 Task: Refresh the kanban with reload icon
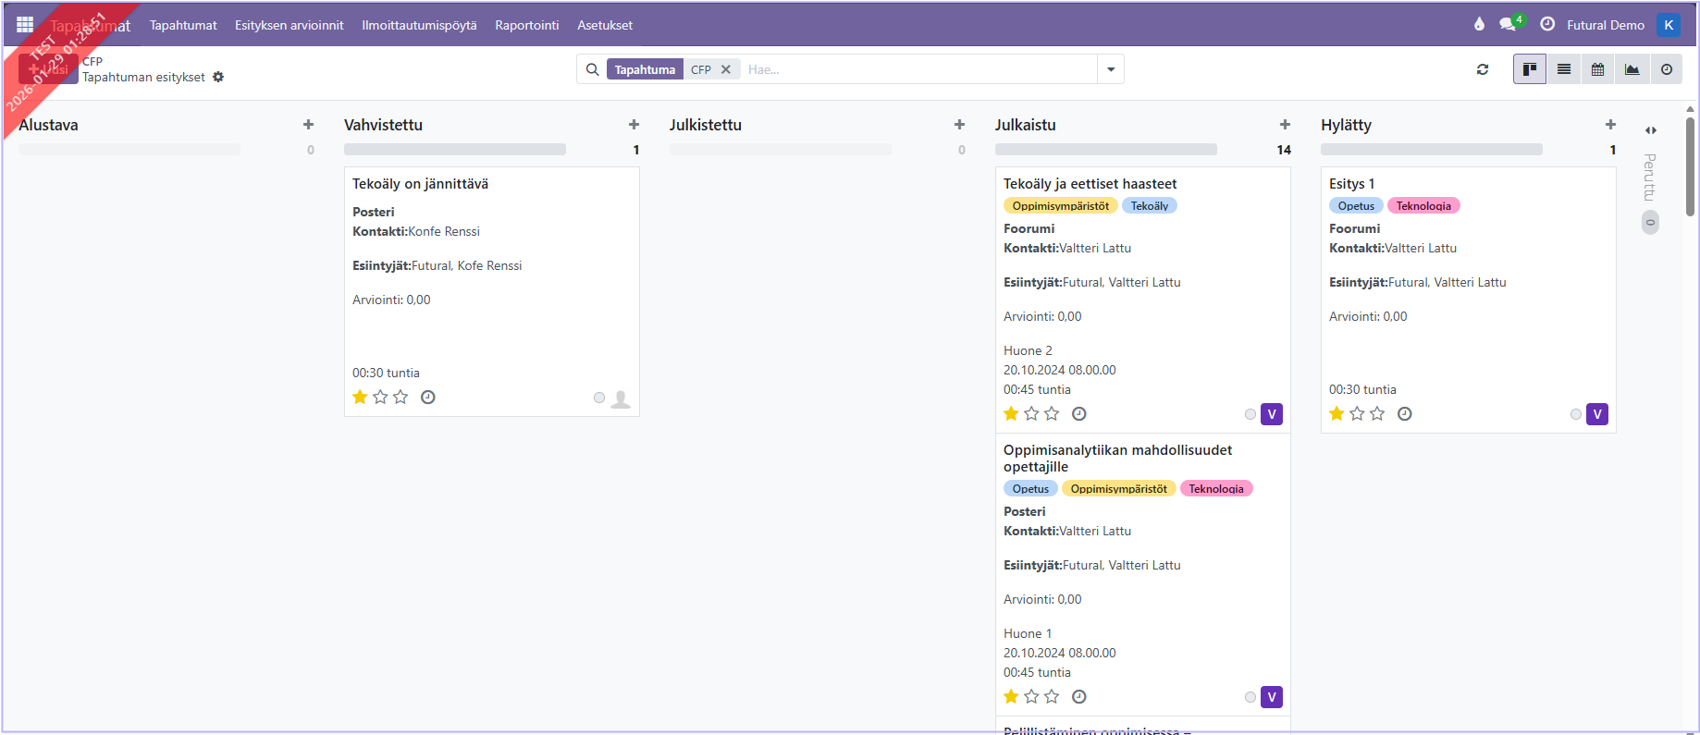[1483, 69]
